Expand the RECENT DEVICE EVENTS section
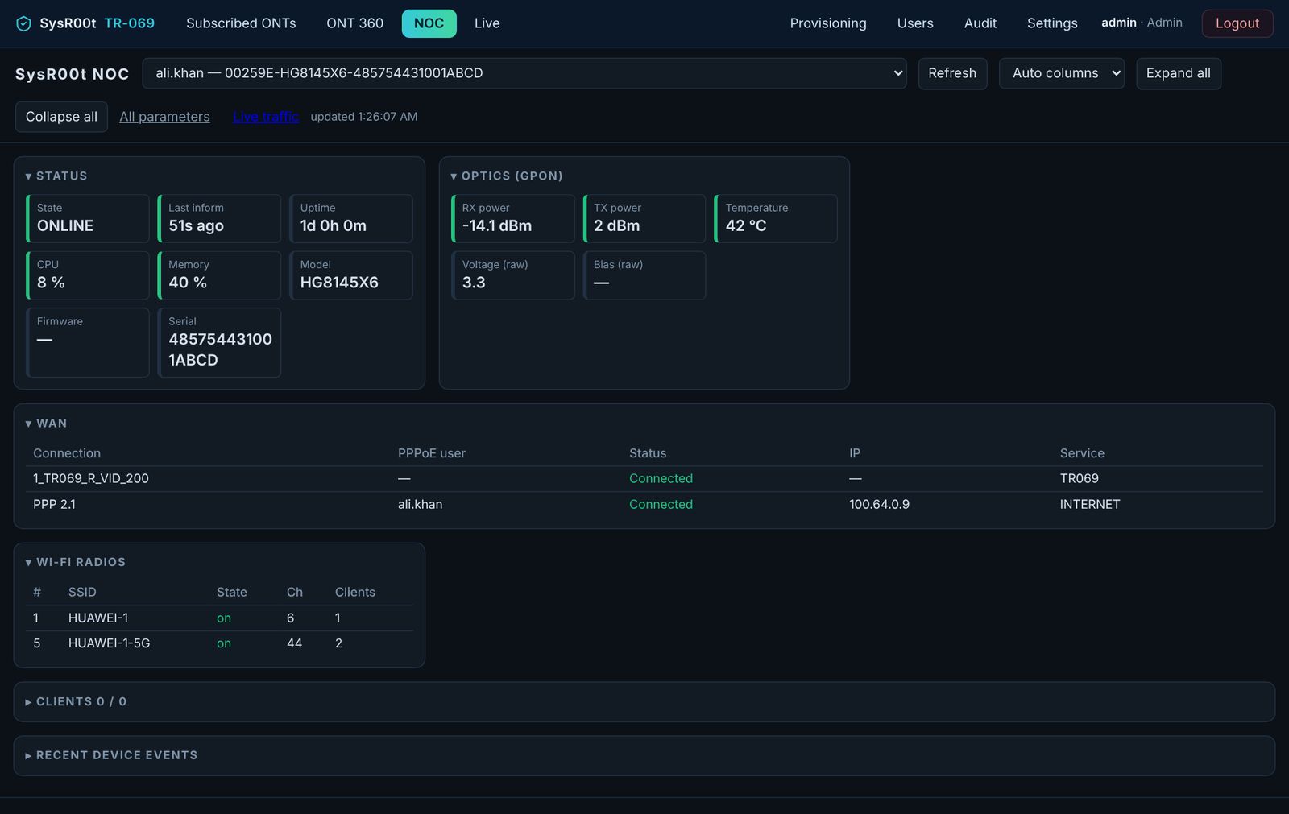The height and width of the screenshot is (814, 1289). (111, 755)
